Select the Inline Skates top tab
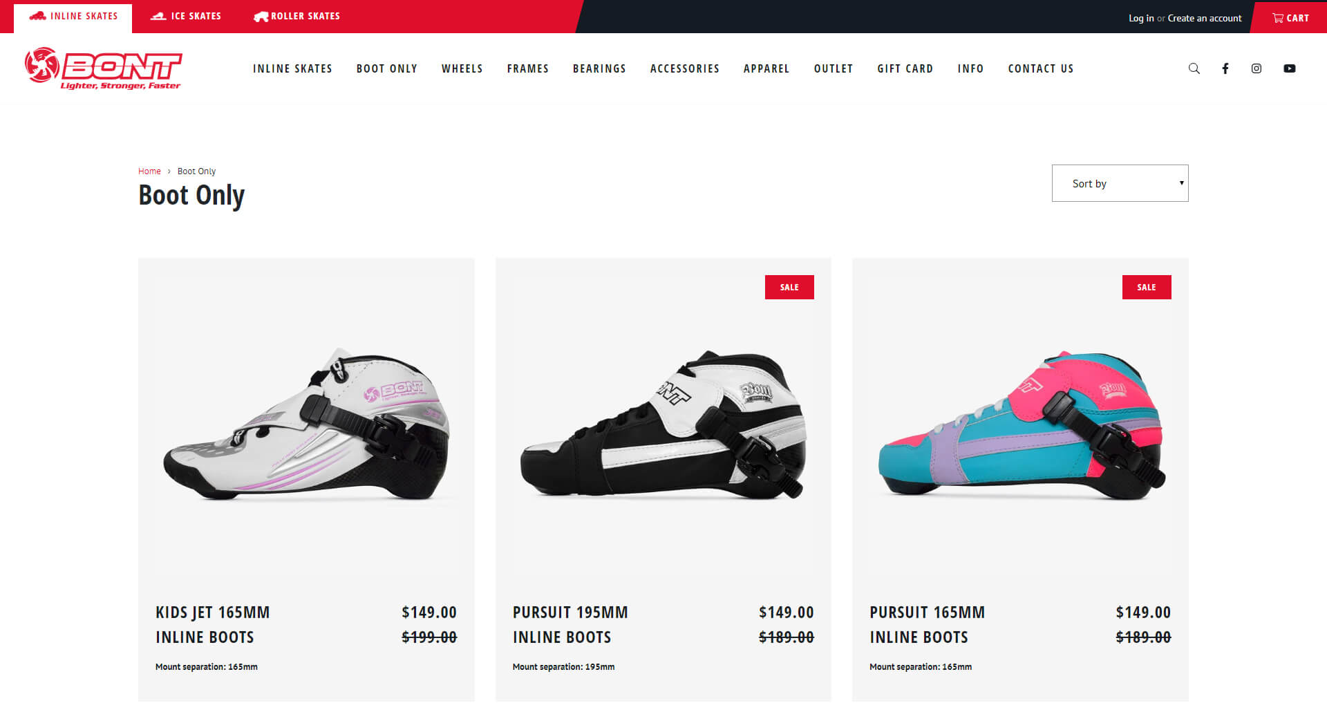The width and height of the screenshot is (1327, 712). (x=73, y=17)
